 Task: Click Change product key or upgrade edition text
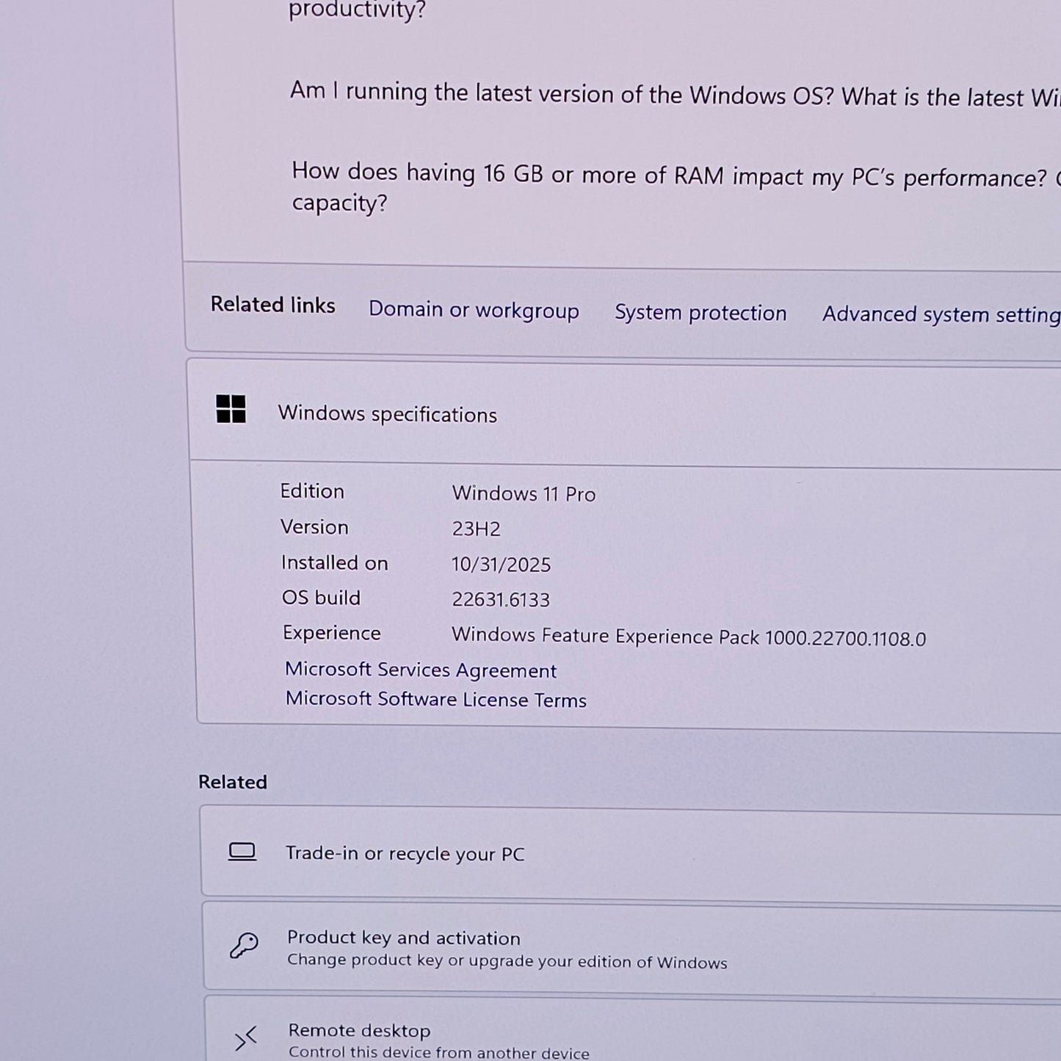507,960
